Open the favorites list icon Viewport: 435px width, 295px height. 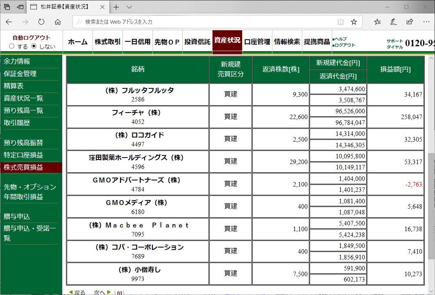[377, 22]
